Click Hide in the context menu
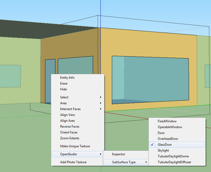 pyautogui.click(x=64, y=89)
